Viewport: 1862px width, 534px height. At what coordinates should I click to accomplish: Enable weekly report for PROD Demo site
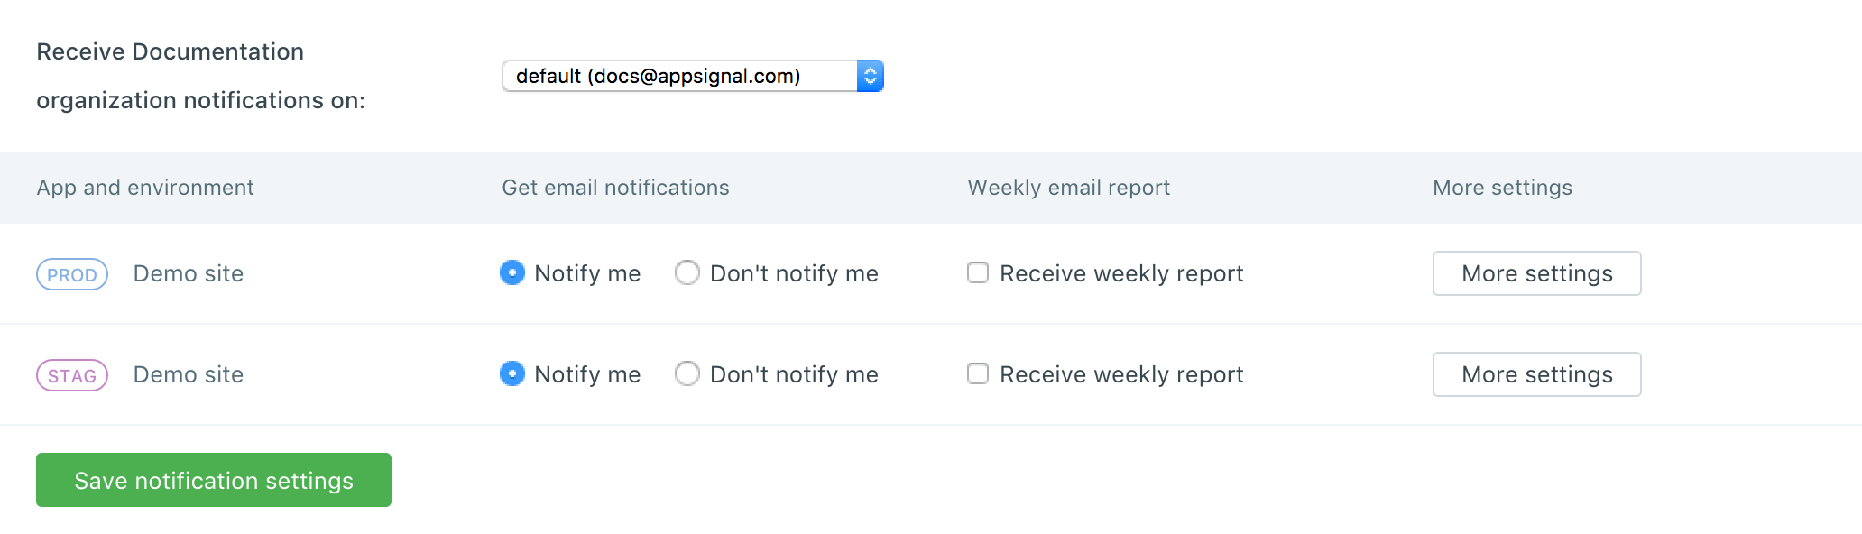tap(978, 272)
